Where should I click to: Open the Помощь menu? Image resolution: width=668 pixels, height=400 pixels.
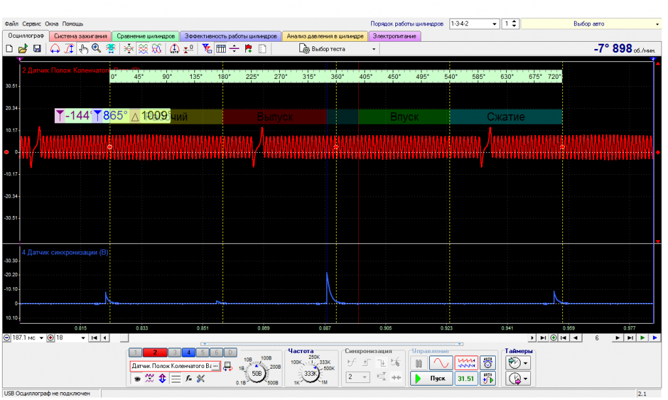(x=72, y=24)
